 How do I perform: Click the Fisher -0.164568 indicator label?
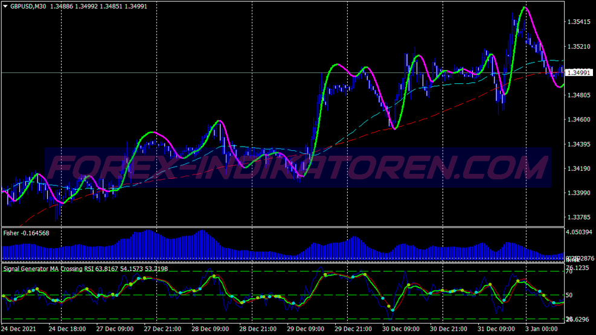pyautogui.click(x=26, y=233)
